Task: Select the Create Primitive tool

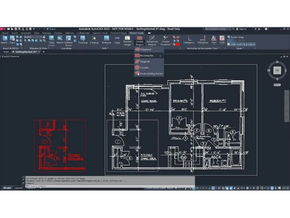Action: (x=166, y=41)
